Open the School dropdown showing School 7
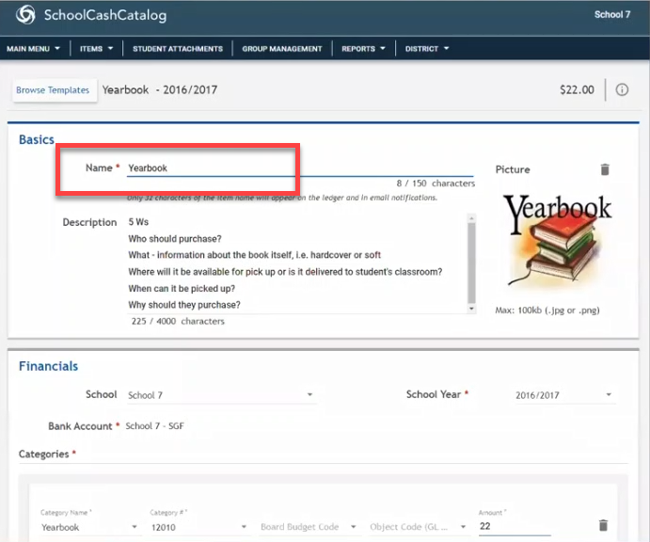The height and width of the screenshot is (542, 650). click(x=221, y=395)
